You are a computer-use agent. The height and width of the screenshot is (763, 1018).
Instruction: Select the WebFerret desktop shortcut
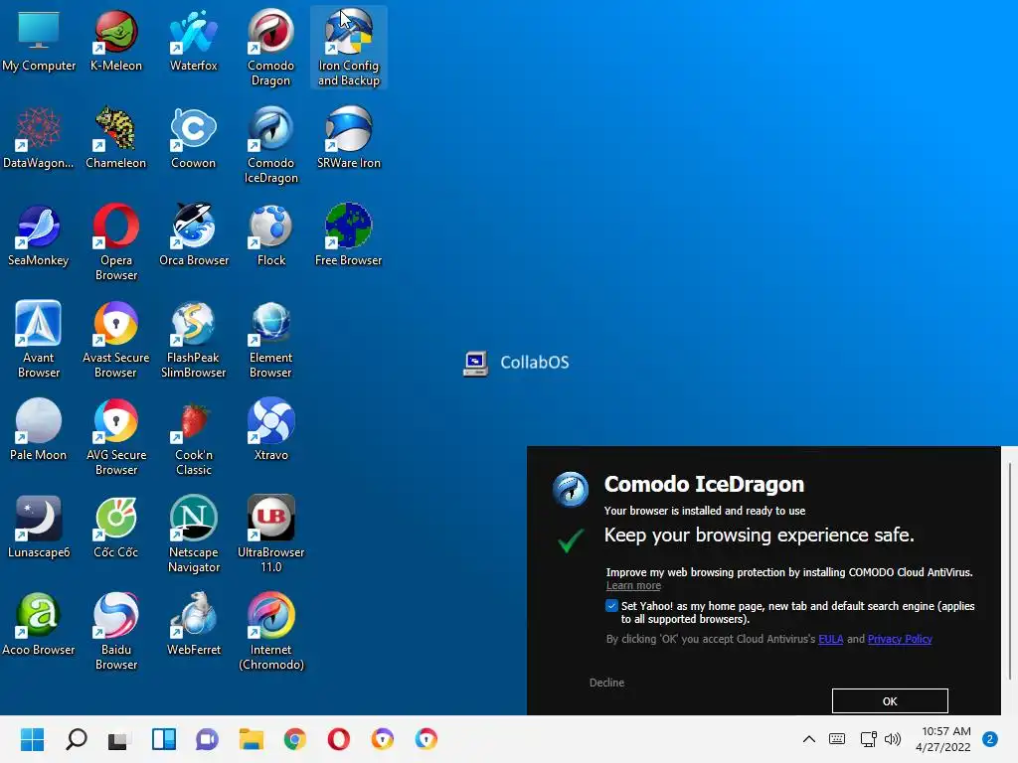click(x=194, y=624)
